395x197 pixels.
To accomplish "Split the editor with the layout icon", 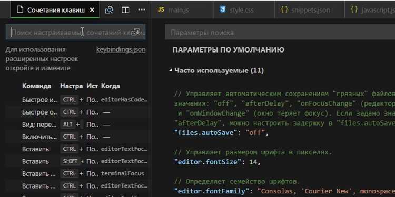I will click(x=125, y=10).
